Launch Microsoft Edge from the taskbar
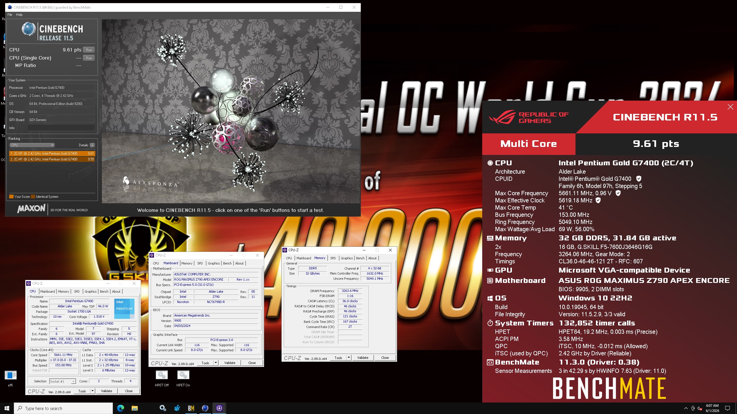 [121, 408]
